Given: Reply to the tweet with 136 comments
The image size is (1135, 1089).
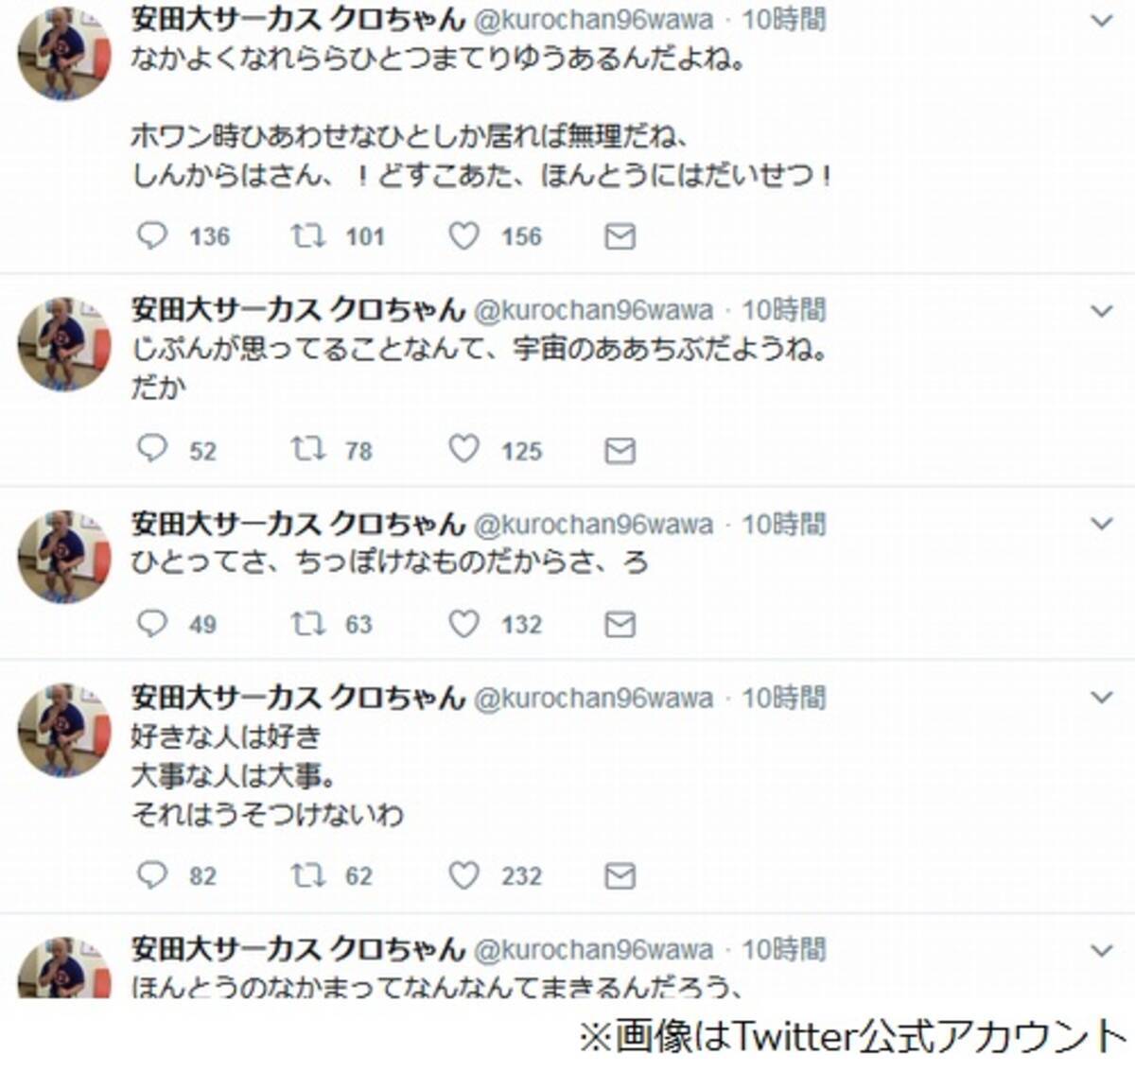Looking at the screenshot, I should (152, 235).
